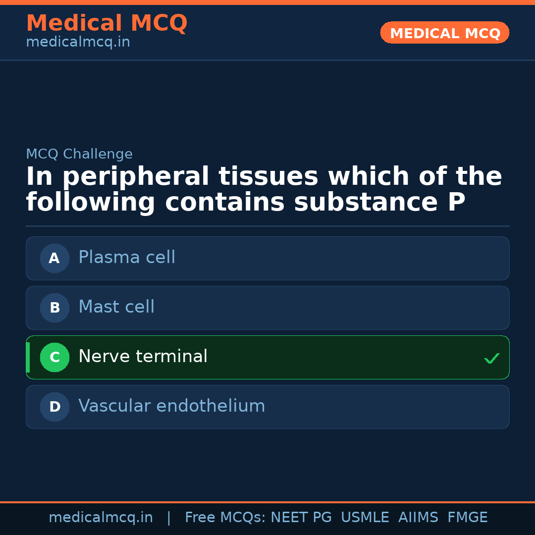
Task: Click AIIMS in the footer
Action: pos(418,518)
